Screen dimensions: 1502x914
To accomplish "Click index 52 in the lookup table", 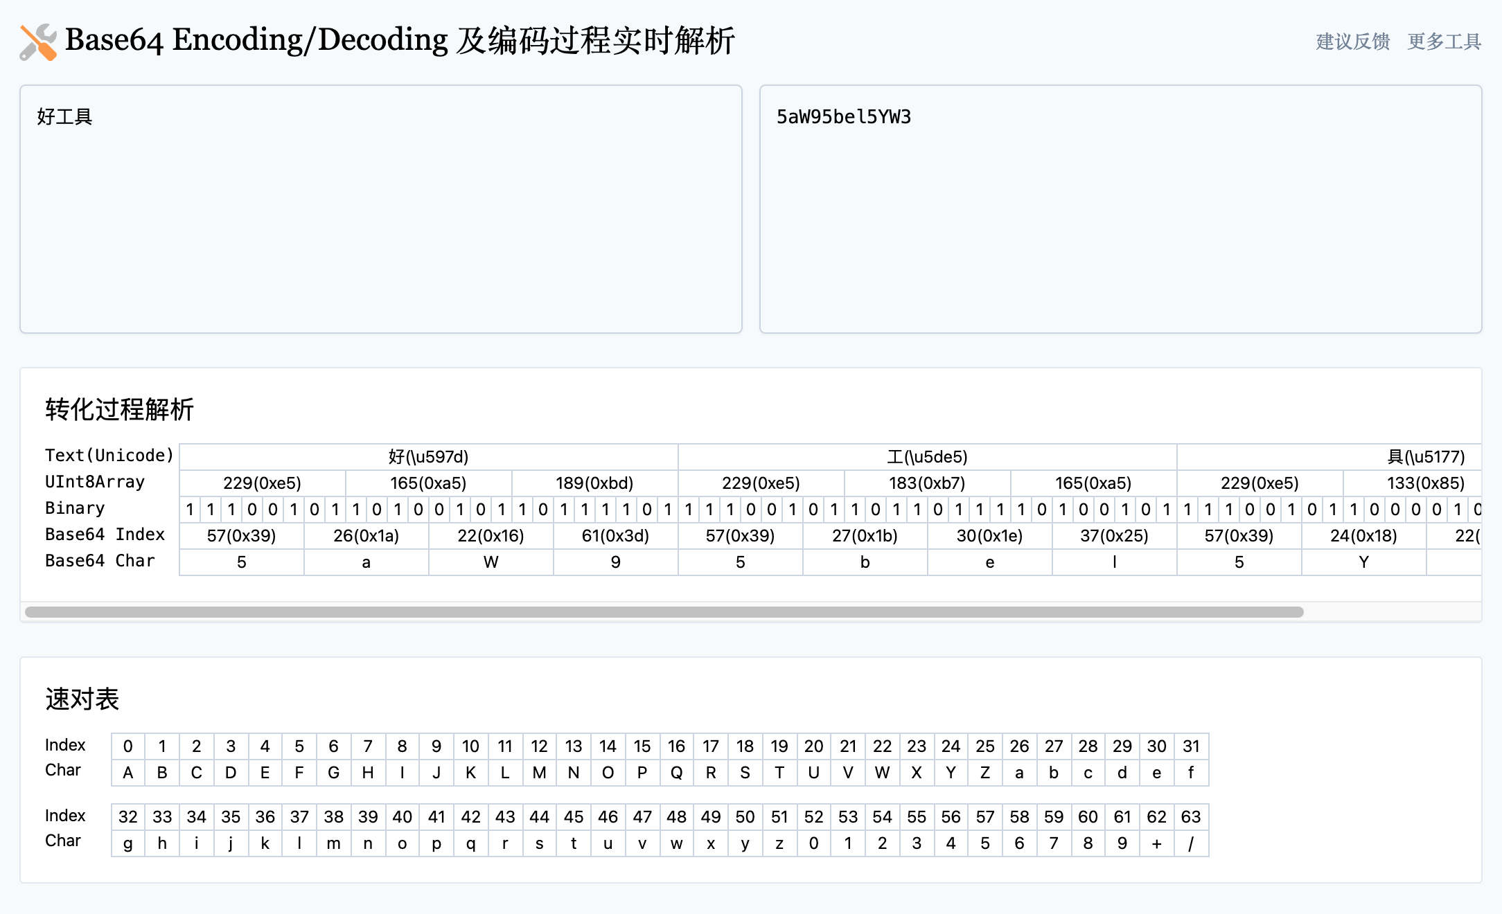I will pos(814,817).
